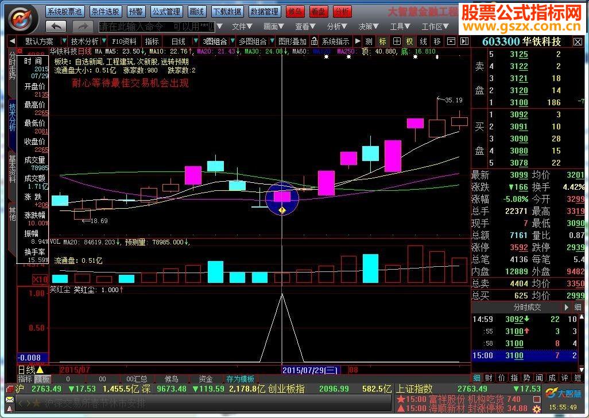The width and height of the screenshot is (589, 418).
Task: Click the 测 toolbar icon
Action: (369, 41)
